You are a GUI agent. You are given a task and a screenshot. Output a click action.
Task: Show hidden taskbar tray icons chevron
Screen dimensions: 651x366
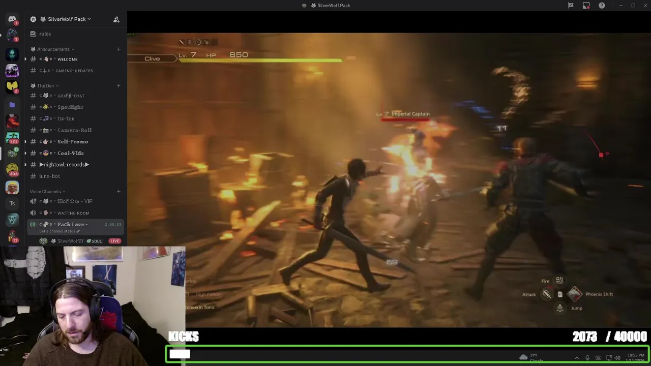click(x=576, y=358)
